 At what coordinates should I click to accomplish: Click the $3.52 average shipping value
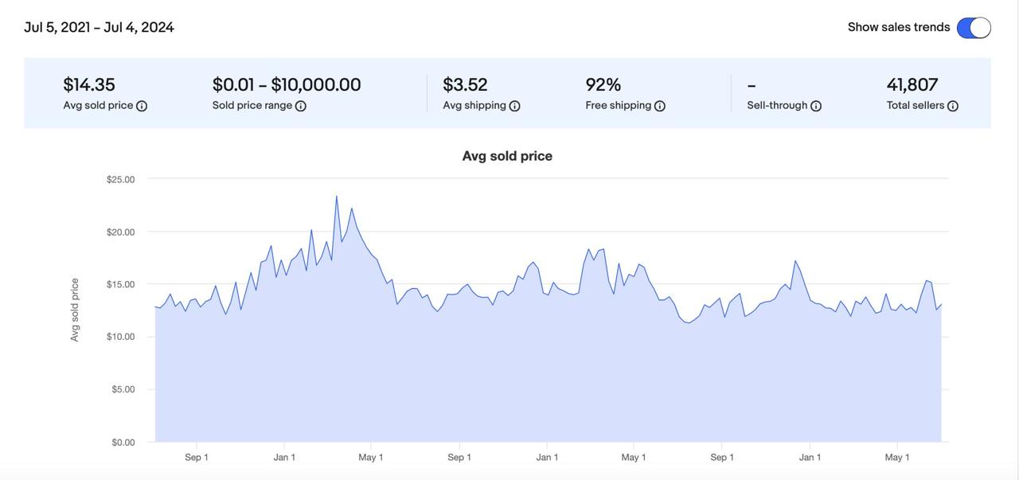(465, 84)
